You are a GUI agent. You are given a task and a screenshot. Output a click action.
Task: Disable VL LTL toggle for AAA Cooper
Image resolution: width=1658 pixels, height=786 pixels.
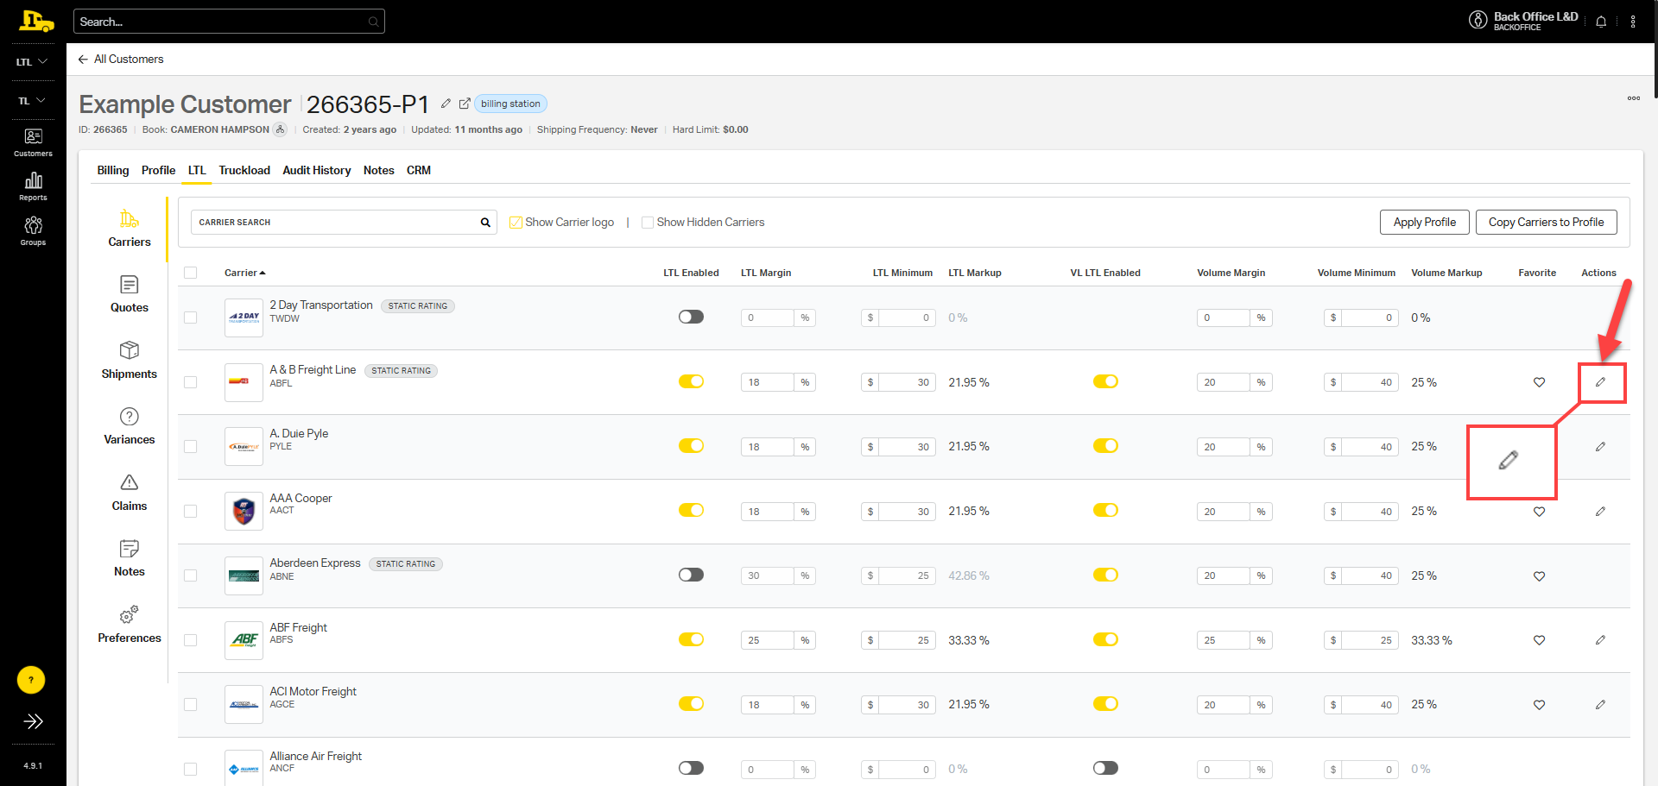tap(1105, 511)
